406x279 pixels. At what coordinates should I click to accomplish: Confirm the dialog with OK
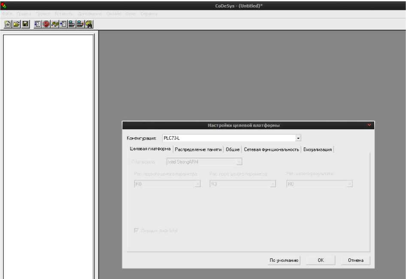pyautogui.click(x=321, y=260)
